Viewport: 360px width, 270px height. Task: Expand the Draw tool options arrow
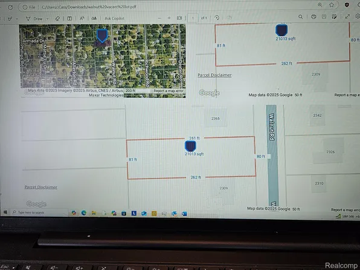coord(48,19)
